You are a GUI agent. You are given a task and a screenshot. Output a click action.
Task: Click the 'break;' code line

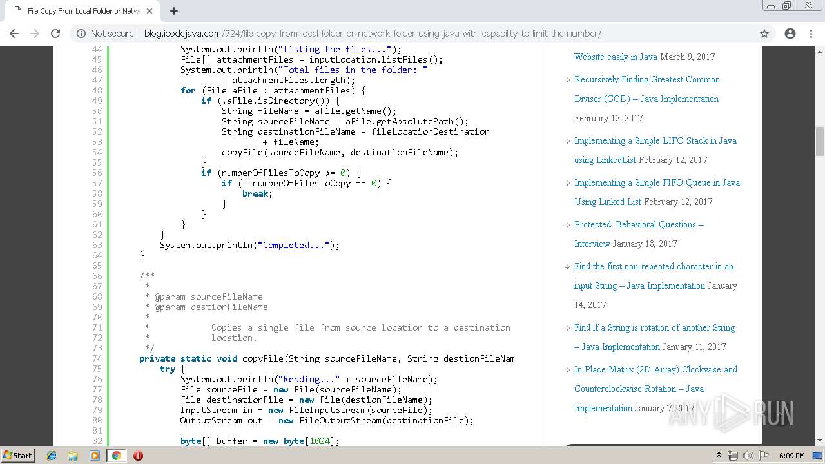pyautogui.click(x=257, y=193)
